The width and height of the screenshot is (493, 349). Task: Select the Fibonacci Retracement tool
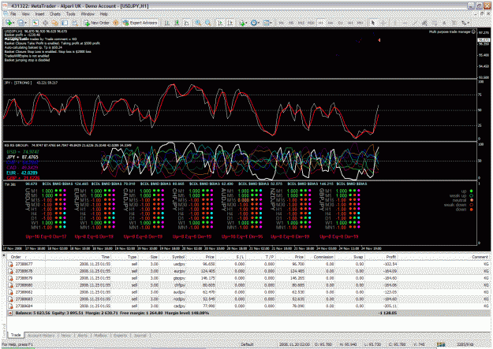434,23
